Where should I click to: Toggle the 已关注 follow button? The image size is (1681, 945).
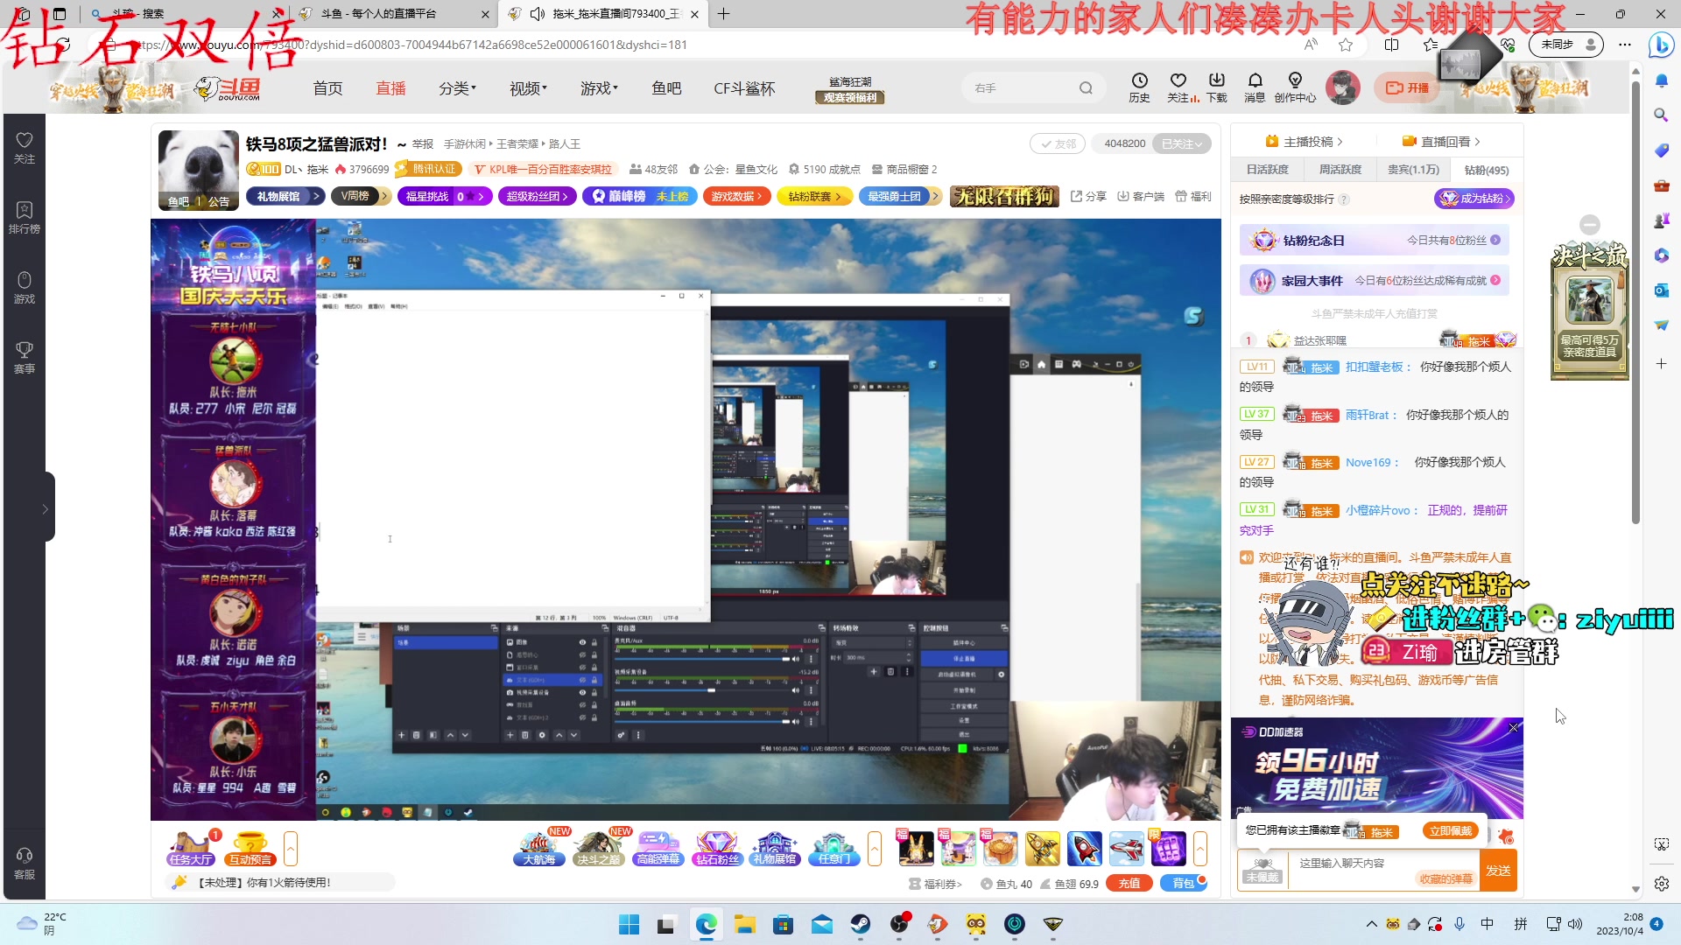pyautogui.click(x=1182, y=143)
